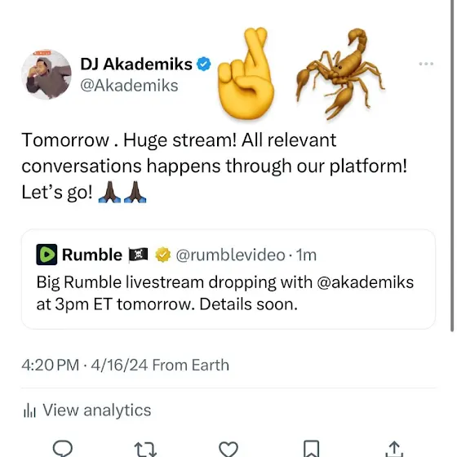Open the share upload icon
Viewport: 457px width, 457px height.
(x=394, y=449)
